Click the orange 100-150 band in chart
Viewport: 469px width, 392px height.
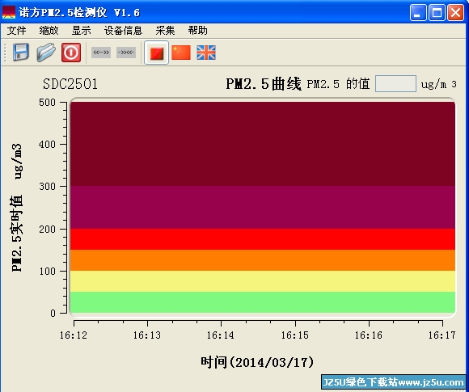[x=263, y=260]
